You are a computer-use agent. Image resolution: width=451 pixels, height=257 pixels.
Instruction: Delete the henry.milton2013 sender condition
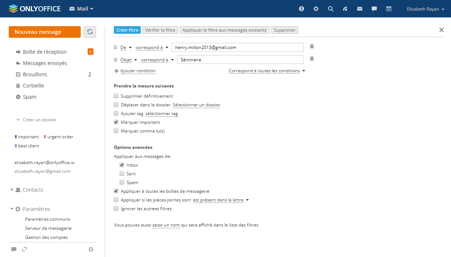312,46
